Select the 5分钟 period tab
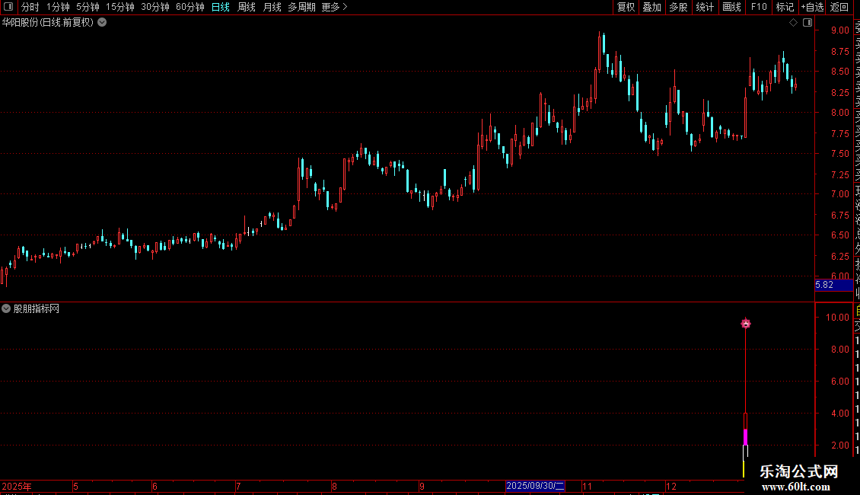The image size is (860, 495). click(88, 7)
